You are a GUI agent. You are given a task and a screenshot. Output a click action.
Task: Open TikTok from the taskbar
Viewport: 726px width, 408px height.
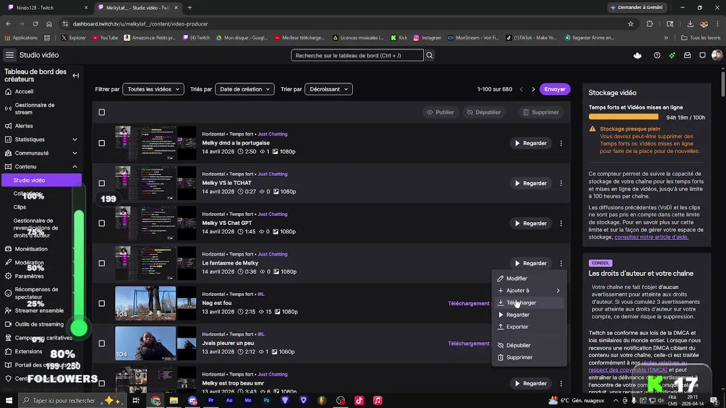tap(359, 400)
